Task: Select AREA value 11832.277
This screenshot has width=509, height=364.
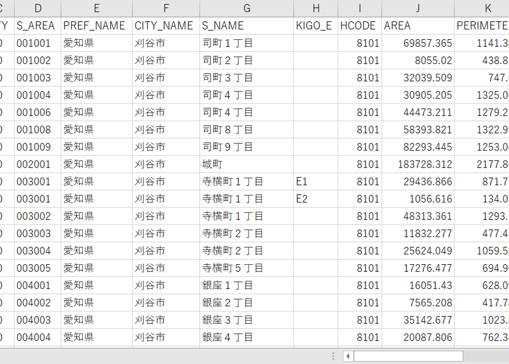Action: (418, 233)
